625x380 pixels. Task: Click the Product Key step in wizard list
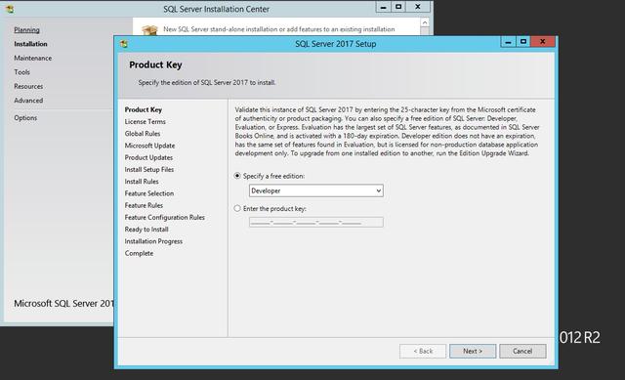tap(144, 109)
